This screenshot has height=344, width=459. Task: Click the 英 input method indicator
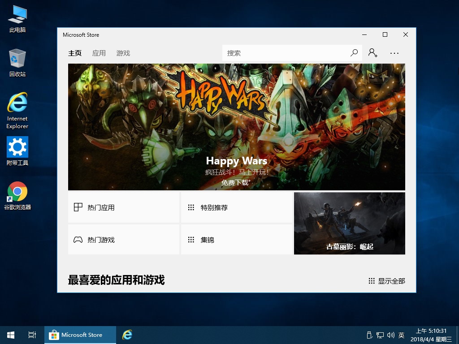401,335
